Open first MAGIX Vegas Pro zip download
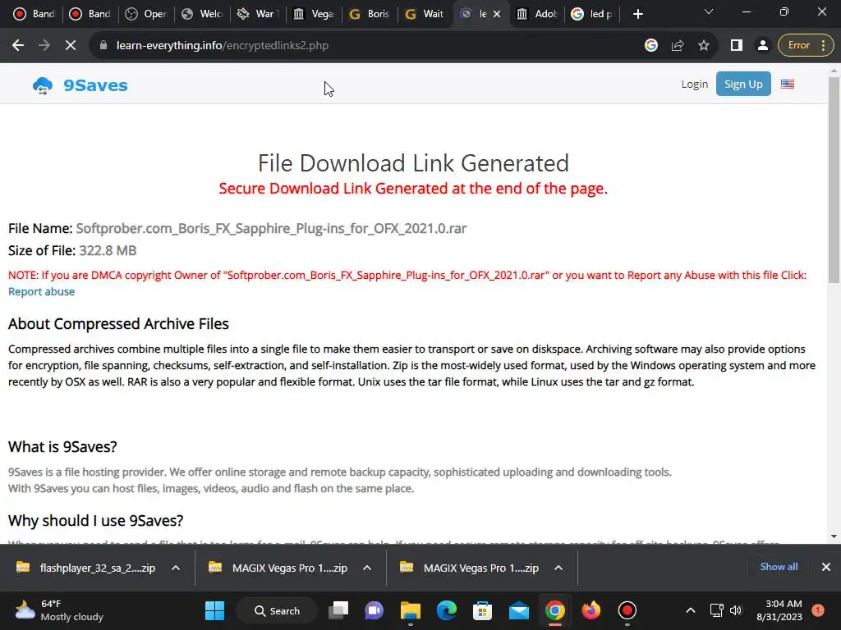This screenshot has height=630, width=841. pyautogui.click(x=278, y=568)
